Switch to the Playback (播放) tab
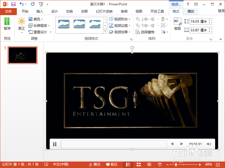225x168 pixels. click(x=191, y=11)
